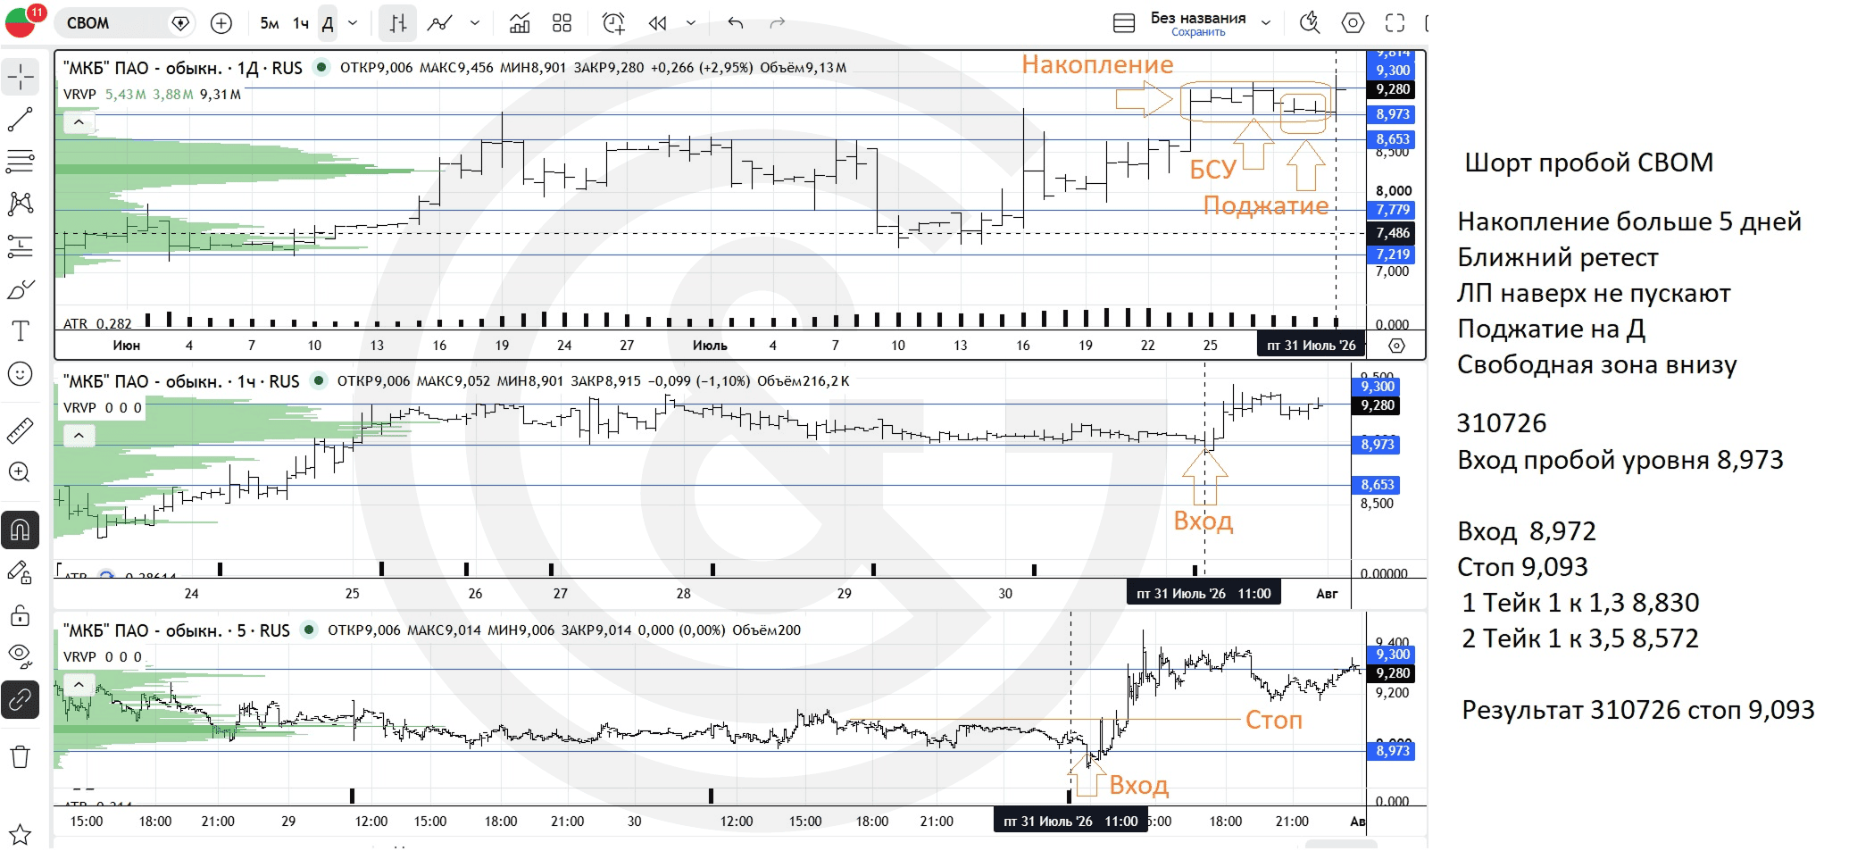Open the Без названия layout name
This screenshot has height=851, width=1874.
[1198, 18]
